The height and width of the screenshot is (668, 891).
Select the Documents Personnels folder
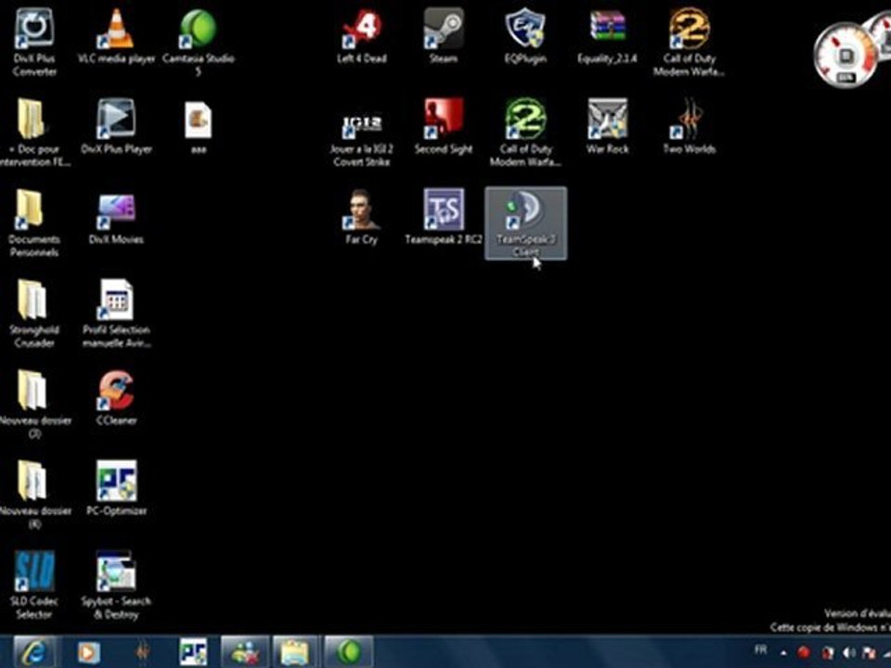(34, 223)
